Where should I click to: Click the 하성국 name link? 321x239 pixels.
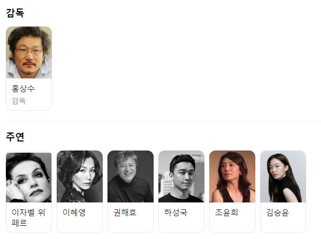click(x=176, y=213)
